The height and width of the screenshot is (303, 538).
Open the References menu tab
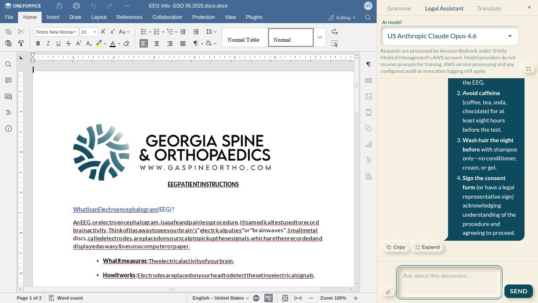tap(129, 17)
